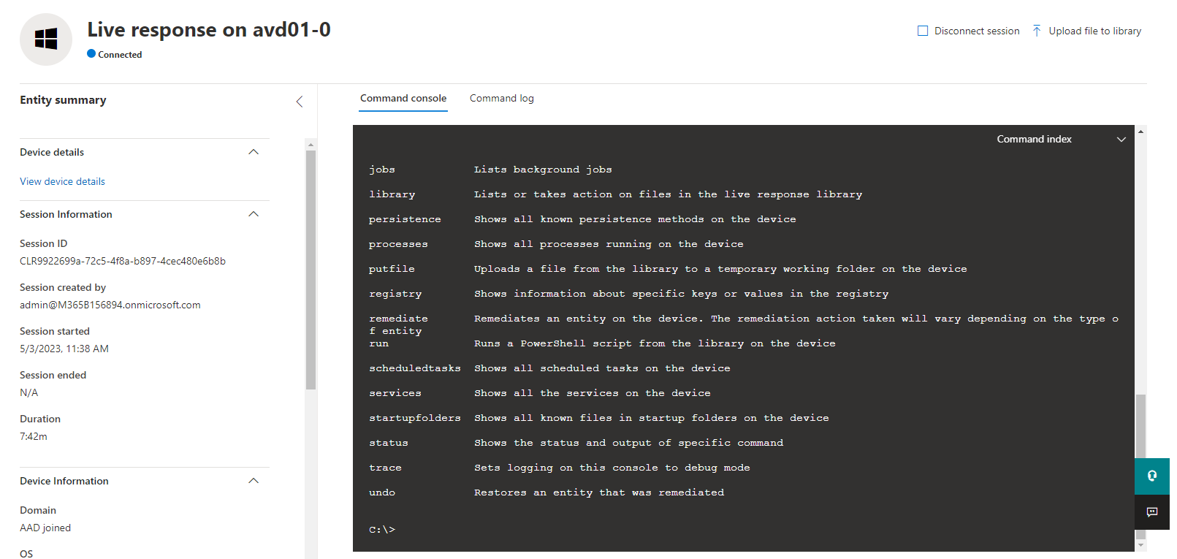Image resolution: width=1177 pixels, height=559 pixels.
Task: Click the blue Connected status dot
Action: pyautogui.click(x=91, y=53)
